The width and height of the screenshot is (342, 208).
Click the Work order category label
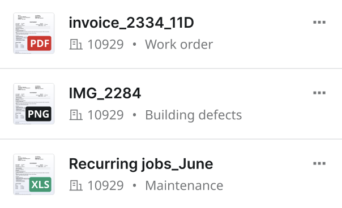pos(179,45)
